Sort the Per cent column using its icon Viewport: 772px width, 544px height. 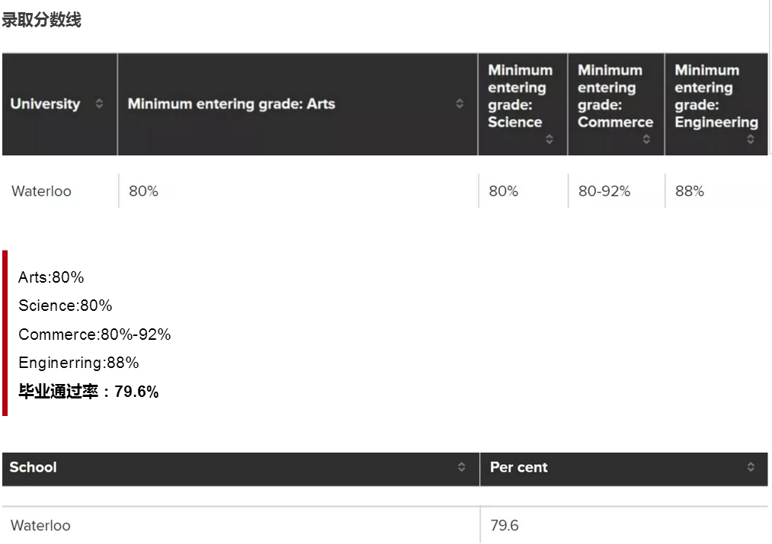tap(751, 467)
